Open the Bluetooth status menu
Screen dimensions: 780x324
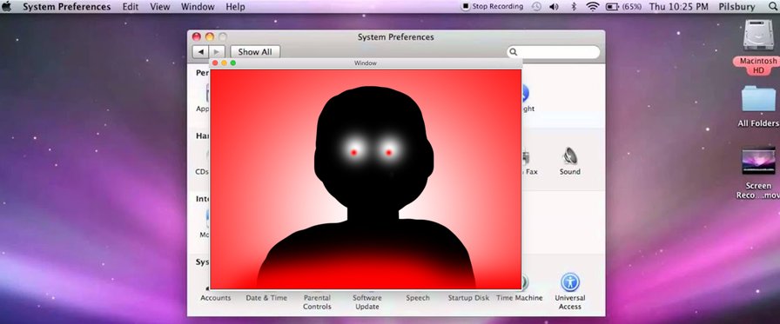click(x=573, y=6)
